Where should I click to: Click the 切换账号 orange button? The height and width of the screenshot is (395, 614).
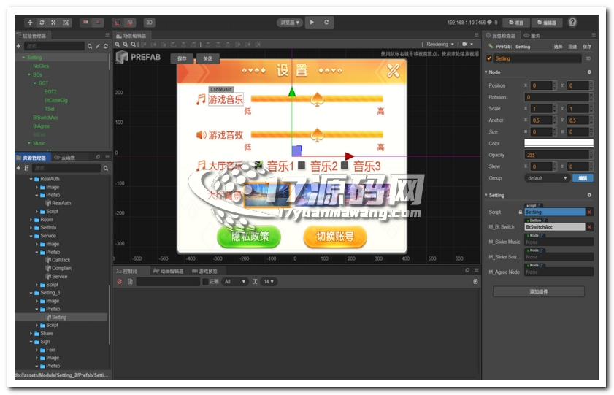click(x=335, y=237)
